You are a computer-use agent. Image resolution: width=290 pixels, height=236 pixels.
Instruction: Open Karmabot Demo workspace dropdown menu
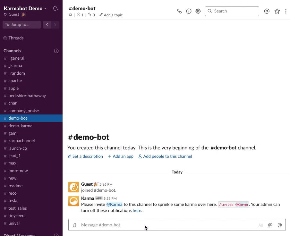pos(25,9)
